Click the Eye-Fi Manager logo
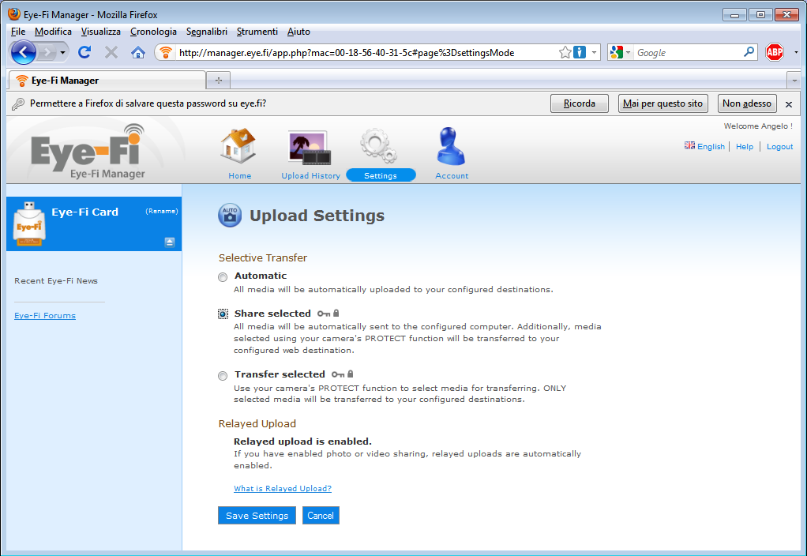This screenshot has width=807, height=556. 88,152
